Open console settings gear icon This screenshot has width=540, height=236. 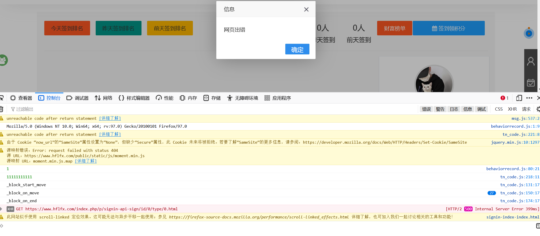point(538,109)
